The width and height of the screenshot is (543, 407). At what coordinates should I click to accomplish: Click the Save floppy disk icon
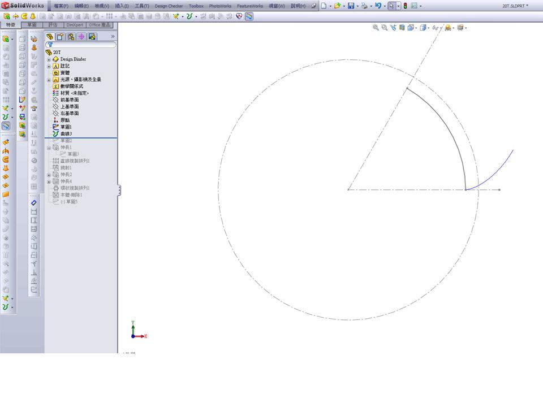351,6
